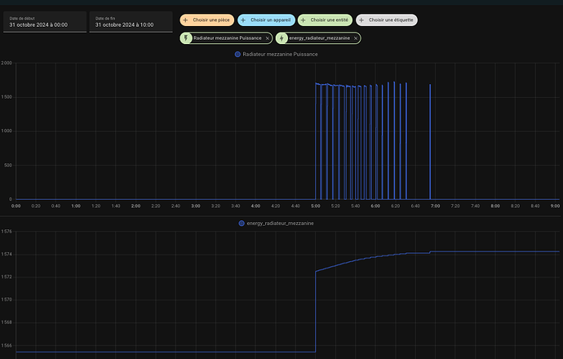This screenshot has height=359, width=563.
Task: Click the Choisir un appareil chip
Action: [267, 20]
